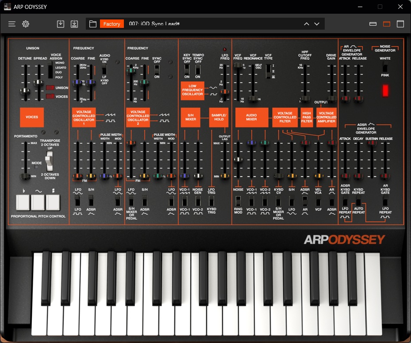The height and width of the screenshot is (343, 411).
Task: Open the preset browser folder icon
Action: tap(93, 24)
